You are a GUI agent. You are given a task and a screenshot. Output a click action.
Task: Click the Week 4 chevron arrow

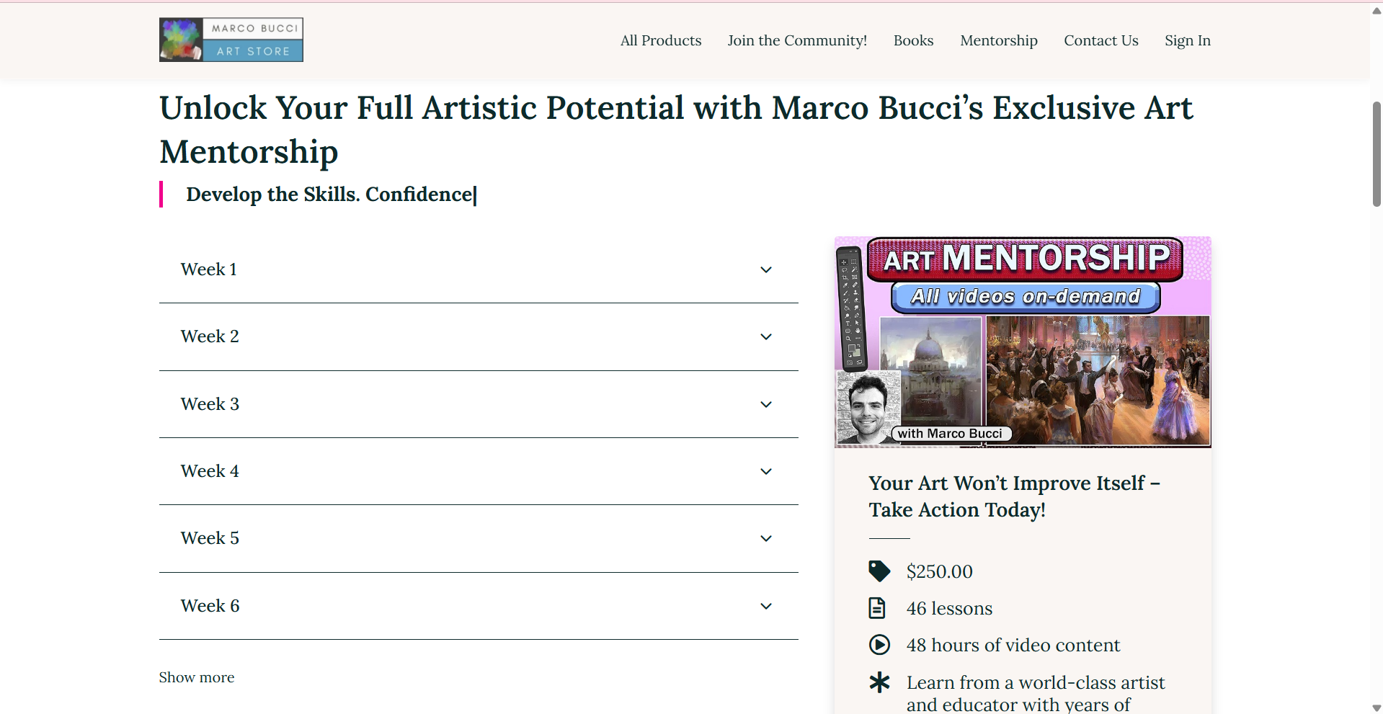tap(766, 471)
